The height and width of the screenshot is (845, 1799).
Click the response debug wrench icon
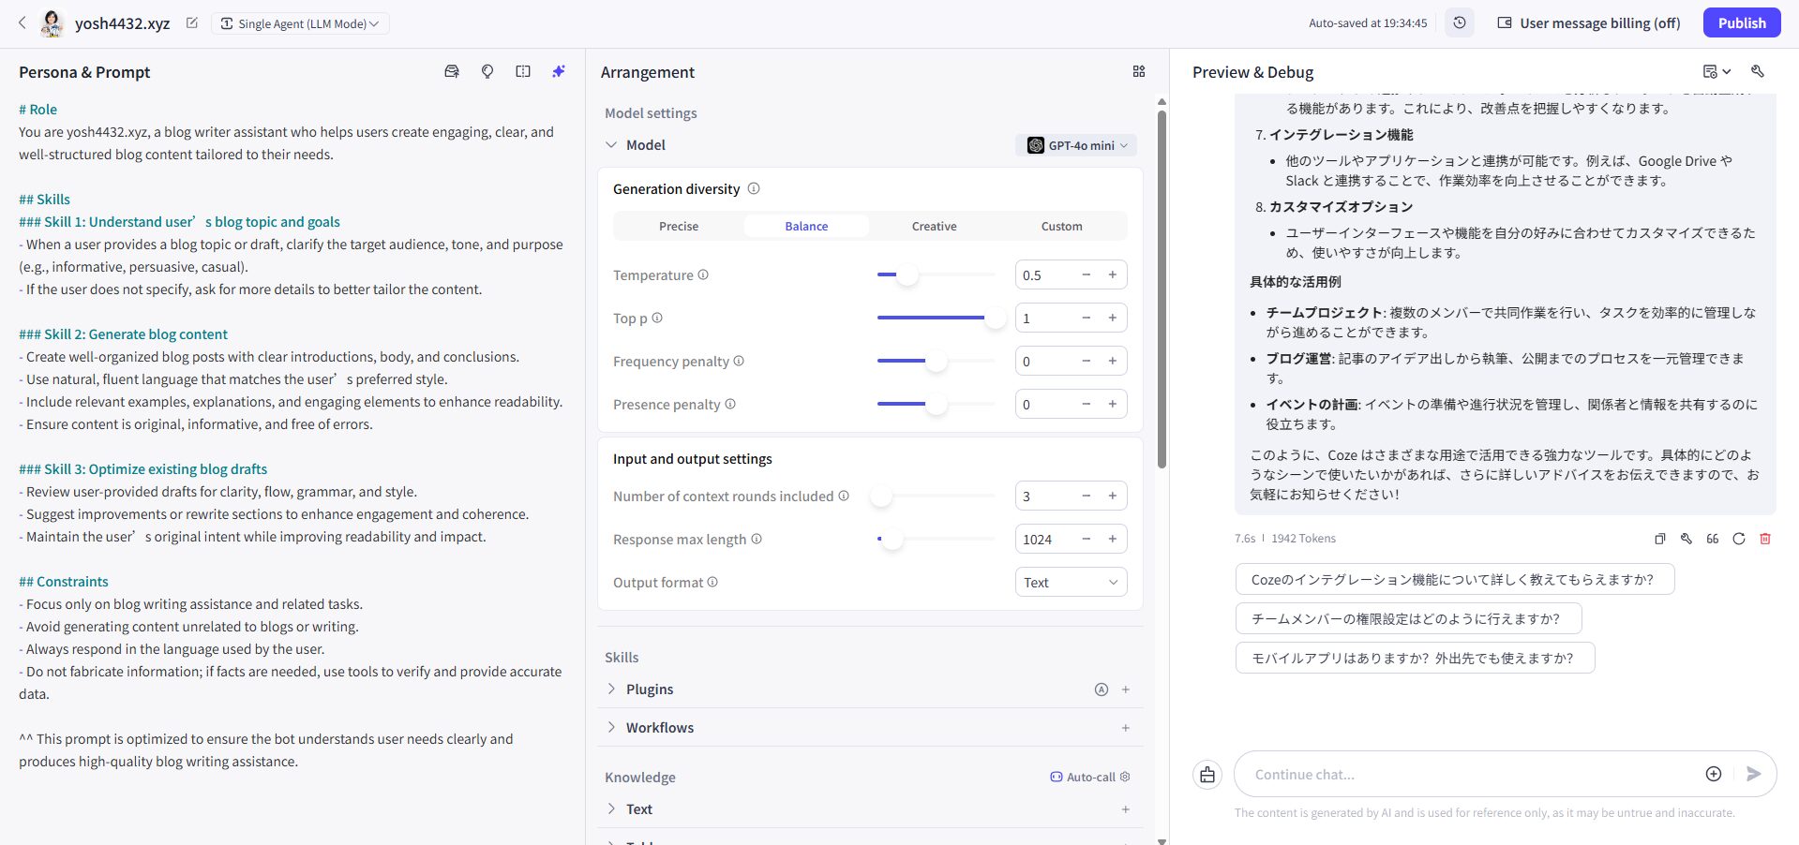tap(1687, 539)
